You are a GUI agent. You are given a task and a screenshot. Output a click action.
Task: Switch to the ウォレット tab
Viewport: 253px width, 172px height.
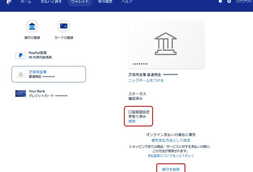[80, 2]
